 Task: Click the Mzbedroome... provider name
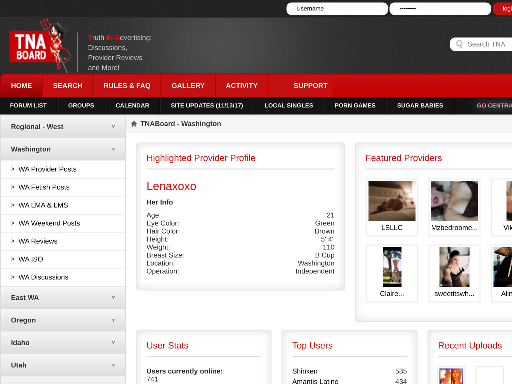(x=454, y=228)
